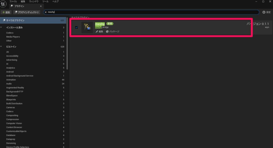Open the ヘルプ menu
Image resolution: width=273 pixels, height=148 pixels.
[x=55, y=1]
